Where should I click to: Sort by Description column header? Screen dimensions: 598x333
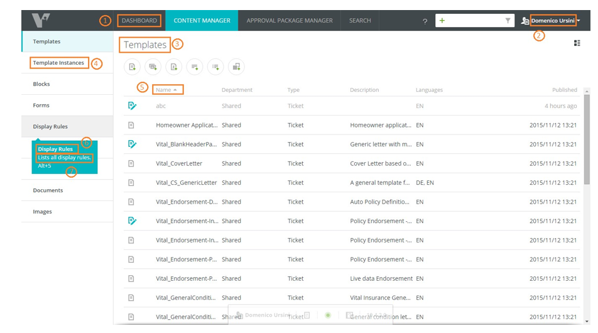pos(364,90)
